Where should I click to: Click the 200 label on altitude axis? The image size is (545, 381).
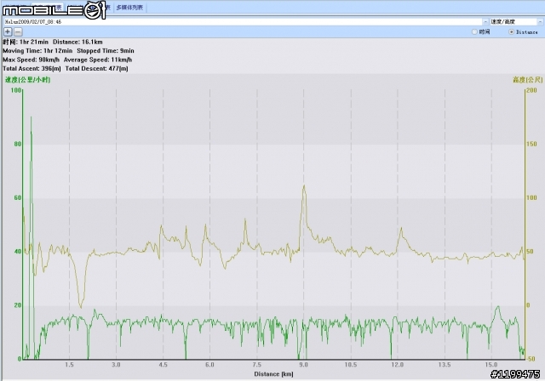tap(531, 90)
